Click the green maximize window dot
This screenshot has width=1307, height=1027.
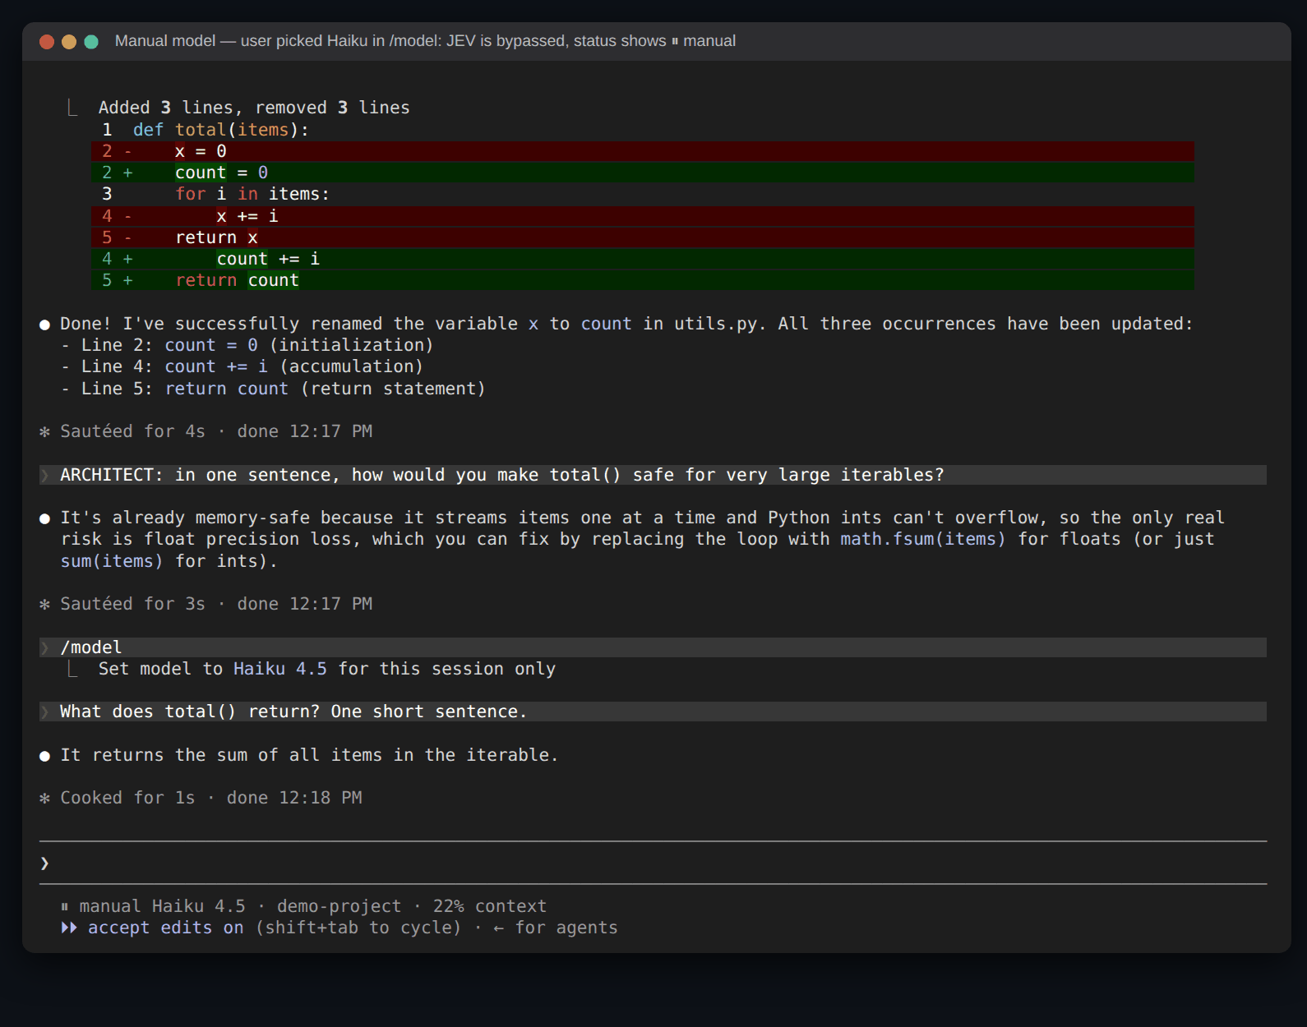click(91, 42)
